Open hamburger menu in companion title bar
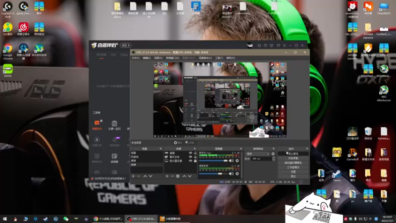Viewport: 396px width, 223px height. [x=284, y=46]
